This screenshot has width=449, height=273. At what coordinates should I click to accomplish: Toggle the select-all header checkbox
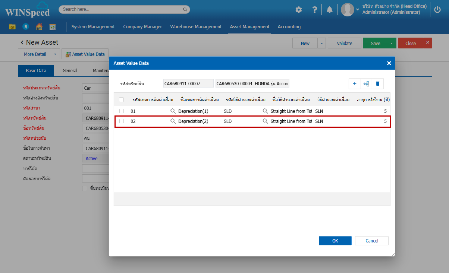point(121,99)
